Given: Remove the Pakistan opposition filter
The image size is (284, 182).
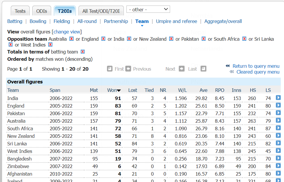Looking at the screenshot, I should pyautogui.click(x=203, y=39).
